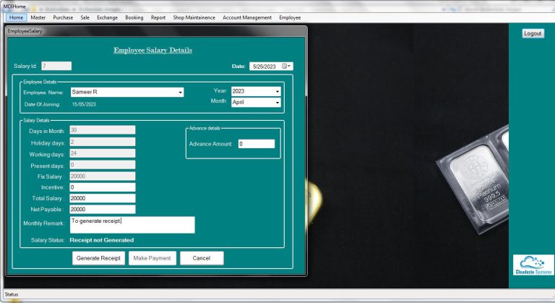This screenshot has height=303, width=555.
Task: Expand the Month dropdown showing April
Action: click(277, 103)
